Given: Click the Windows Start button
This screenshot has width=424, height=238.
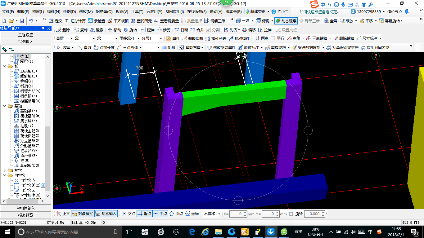Looking at the screenshot, I should pos(7,232).
